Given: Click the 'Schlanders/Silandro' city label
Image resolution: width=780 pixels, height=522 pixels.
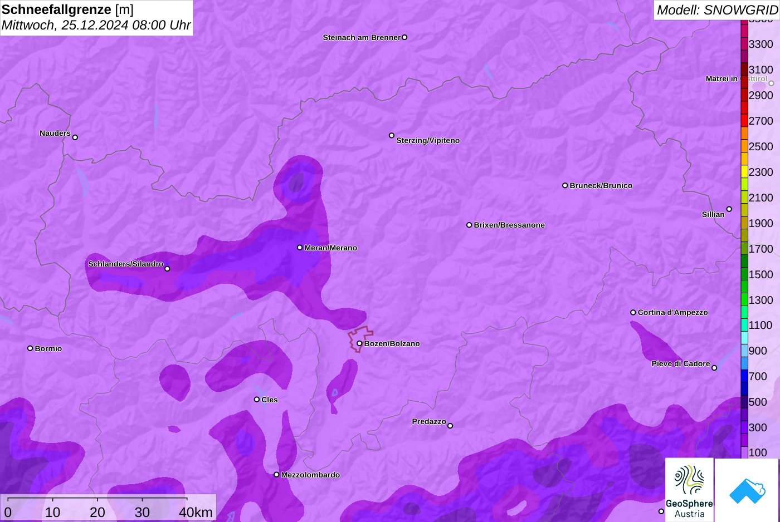Looking at the screenshot, I should [x=125, y=264].
